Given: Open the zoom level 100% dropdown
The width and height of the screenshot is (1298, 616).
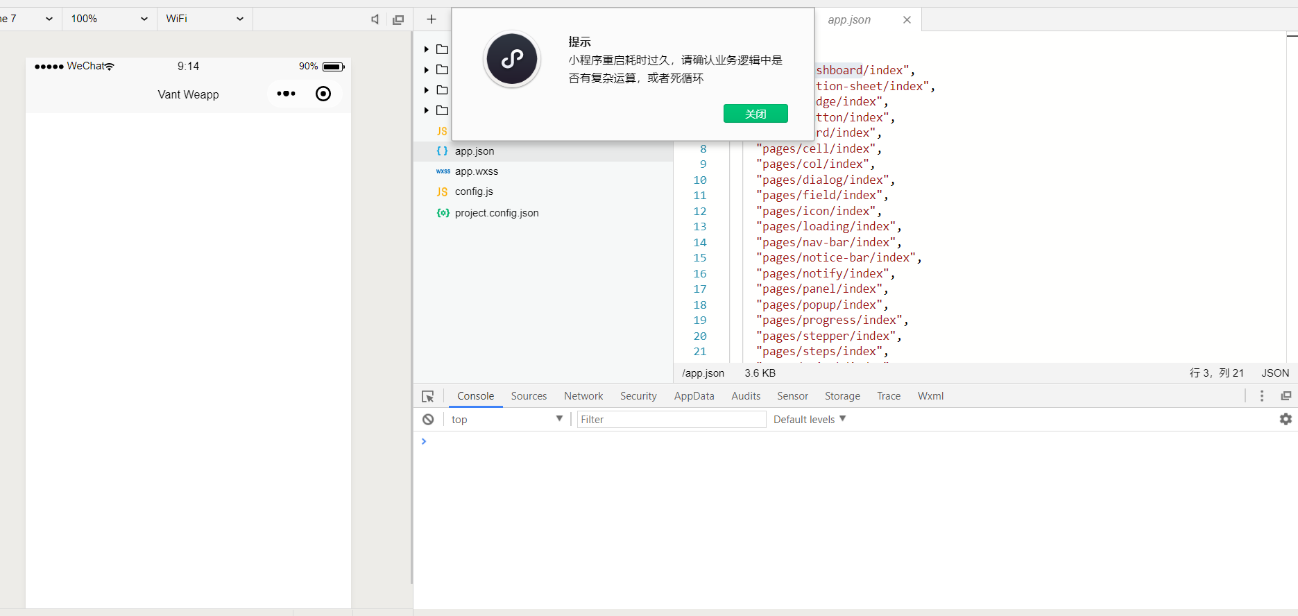Looking at the screenshot, I should 110,19.
